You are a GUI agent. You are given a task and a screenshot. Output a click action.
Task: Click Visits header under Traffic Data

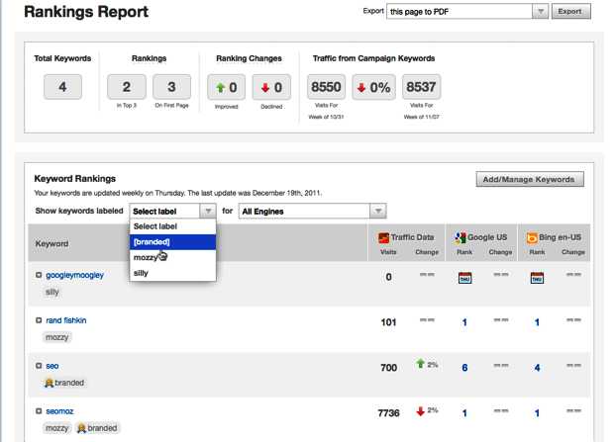388,252
